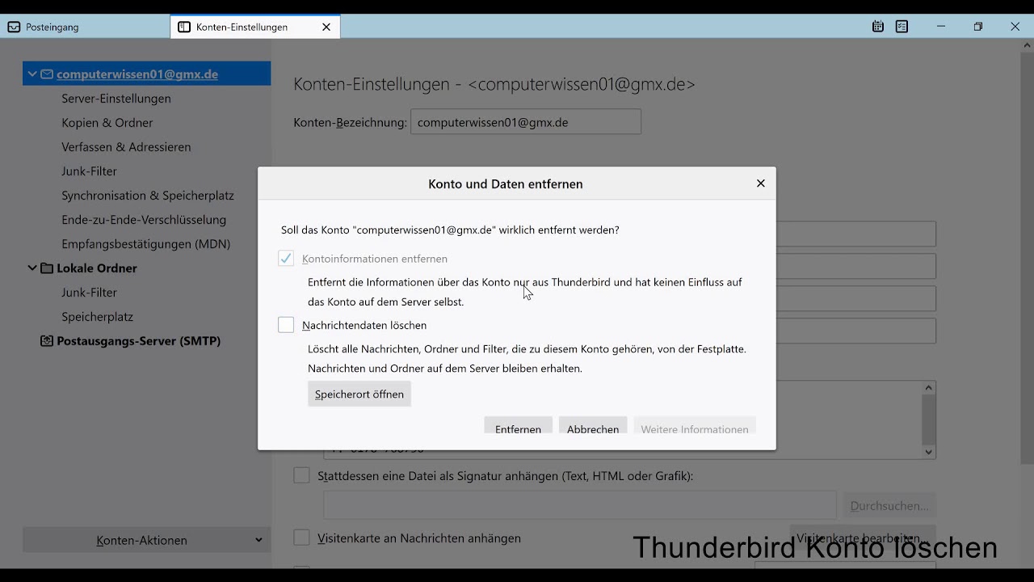The image size is (1034, 582).
Task: Select the Postausgangs-Server (SMTP) label
Action: (139, 341)
